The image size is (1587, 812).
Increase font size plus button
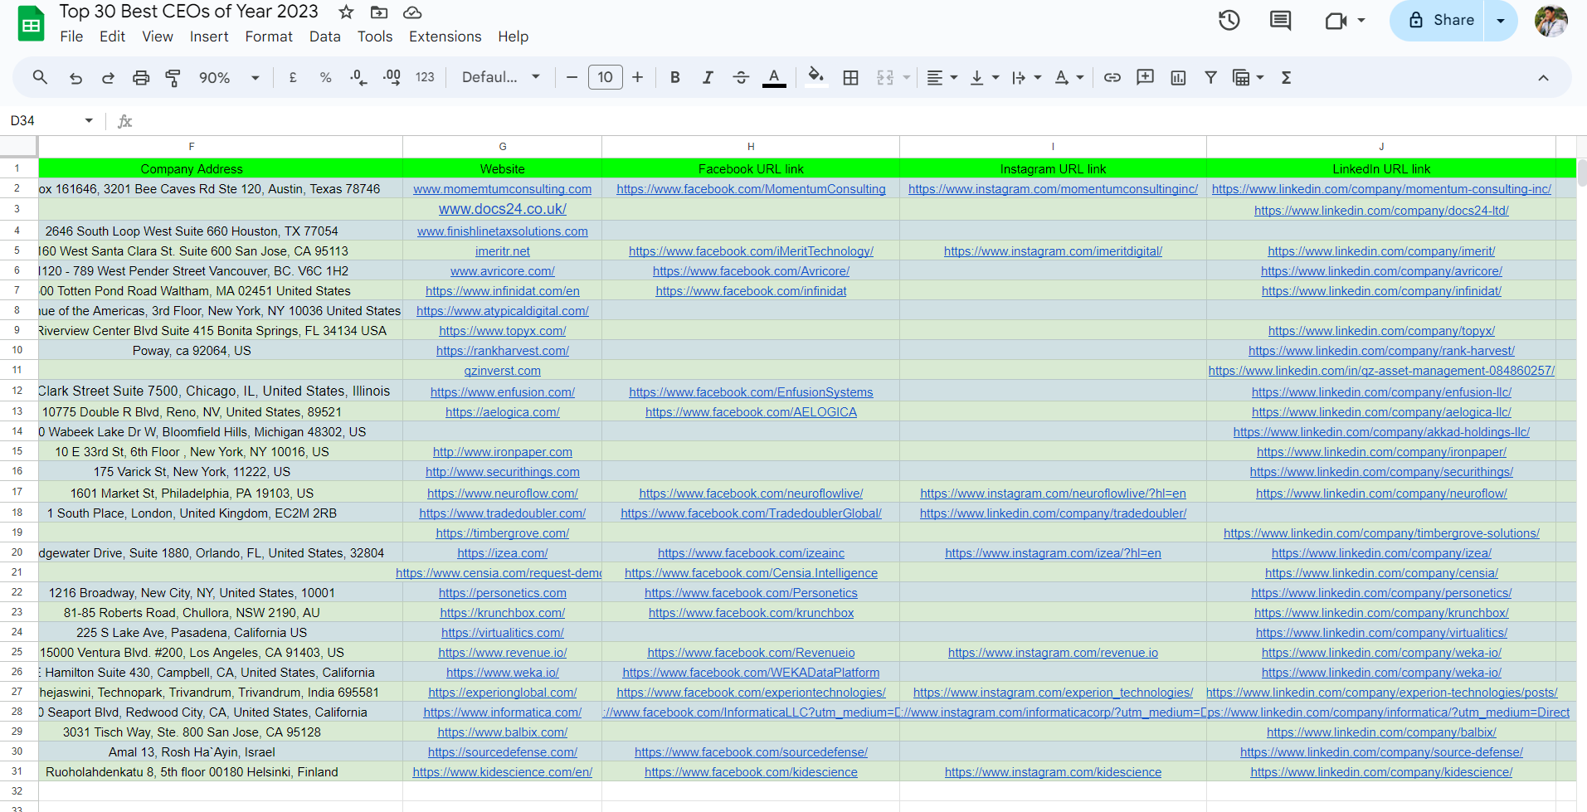[x=637, y=77]
